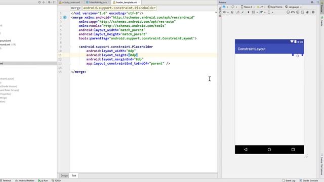
Task: Toggle the Pan hand tool icon
Action: (307, 12)
